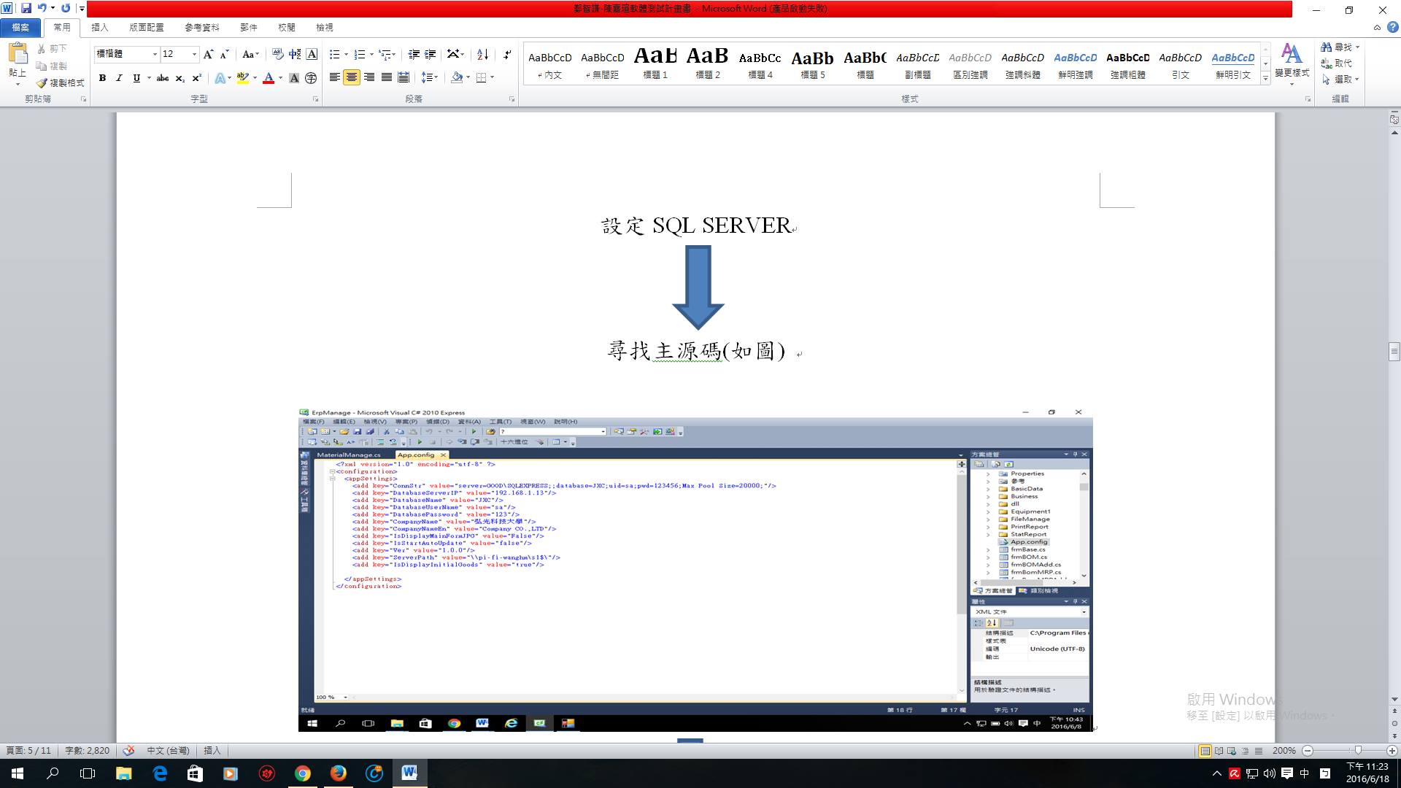Switch to the References tab
This screenshot has height=788, width=1401.
202,27
